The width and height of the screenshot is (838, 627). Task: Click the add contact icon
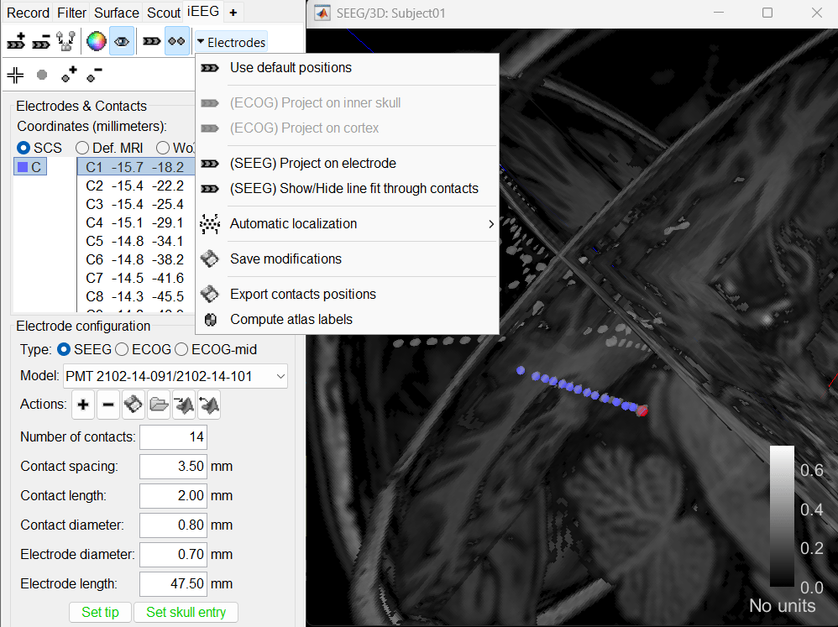pyautogui.click(x=70, y=75)
